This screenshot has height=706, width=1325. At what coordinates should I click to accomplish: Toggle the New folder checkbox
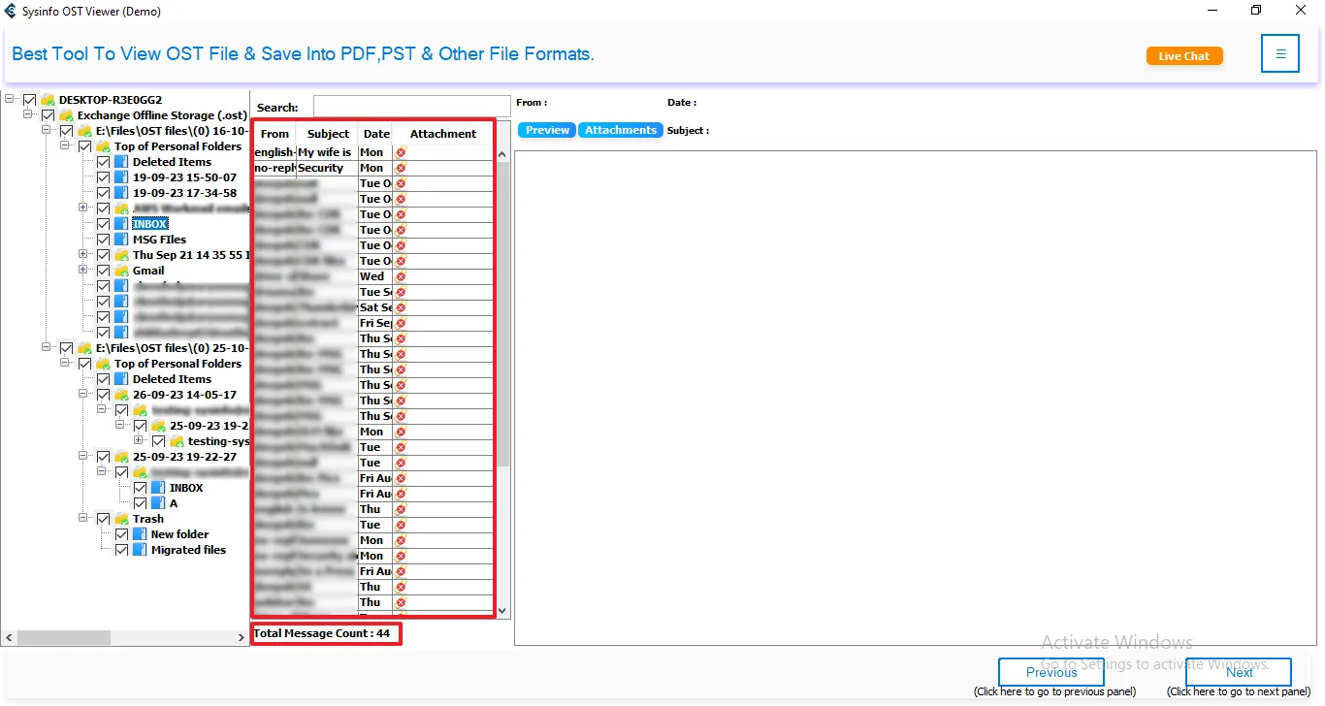tap(121, 534)
